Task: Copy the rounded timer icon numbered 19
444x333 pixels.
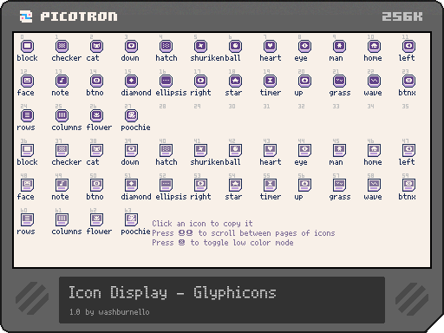Action: click(270, 81)
